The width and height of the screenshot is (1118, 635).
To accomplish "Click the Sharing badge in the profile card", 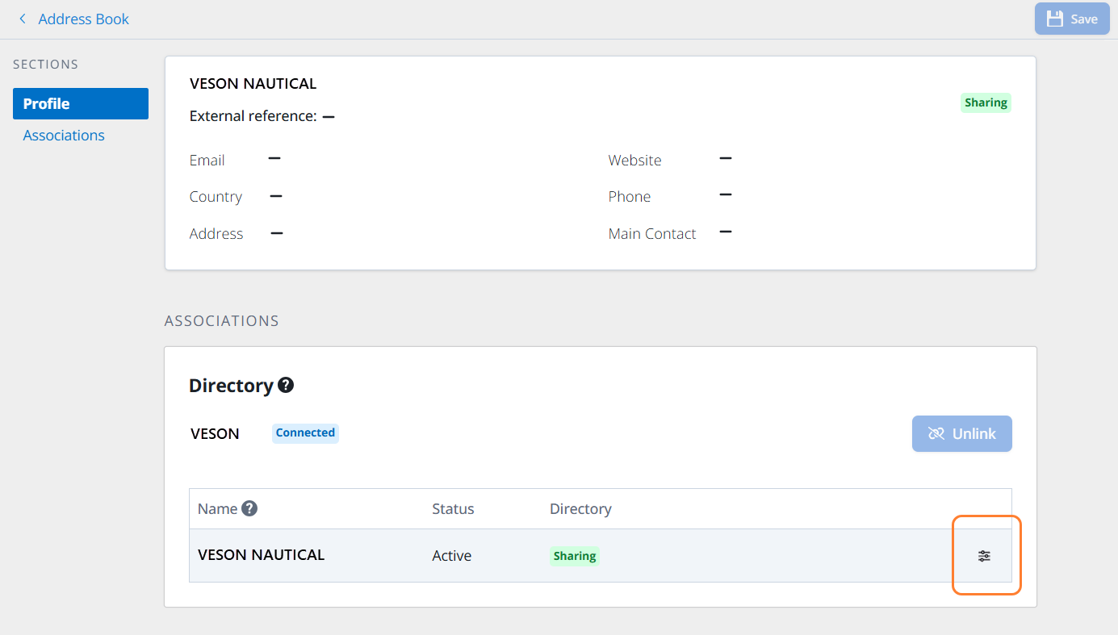I will coord(986,102).
